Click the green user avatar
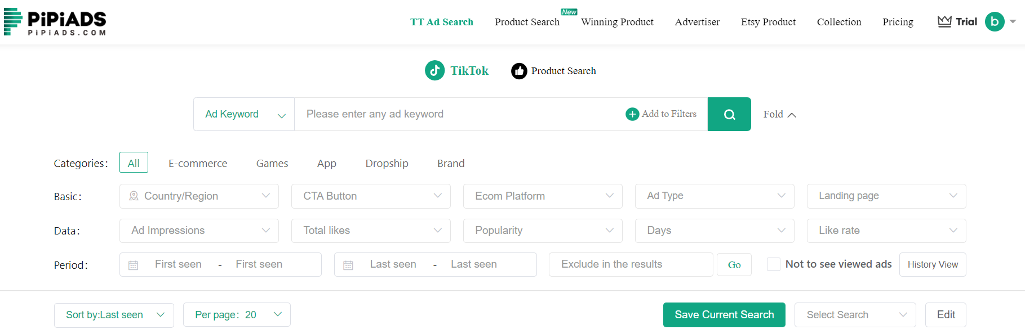 (995, 22)
